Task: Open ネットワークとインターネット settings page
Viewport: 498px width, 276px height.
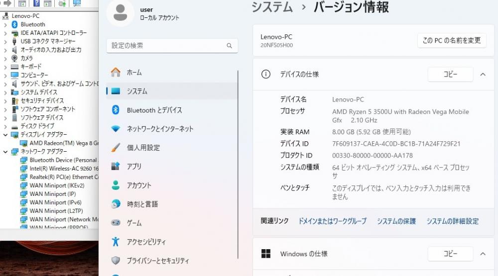Action: click(172, 129)
